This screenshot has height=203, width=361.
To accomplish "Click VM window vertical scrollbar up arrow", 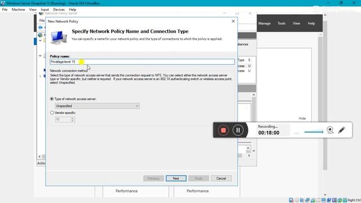I will 325,15.
